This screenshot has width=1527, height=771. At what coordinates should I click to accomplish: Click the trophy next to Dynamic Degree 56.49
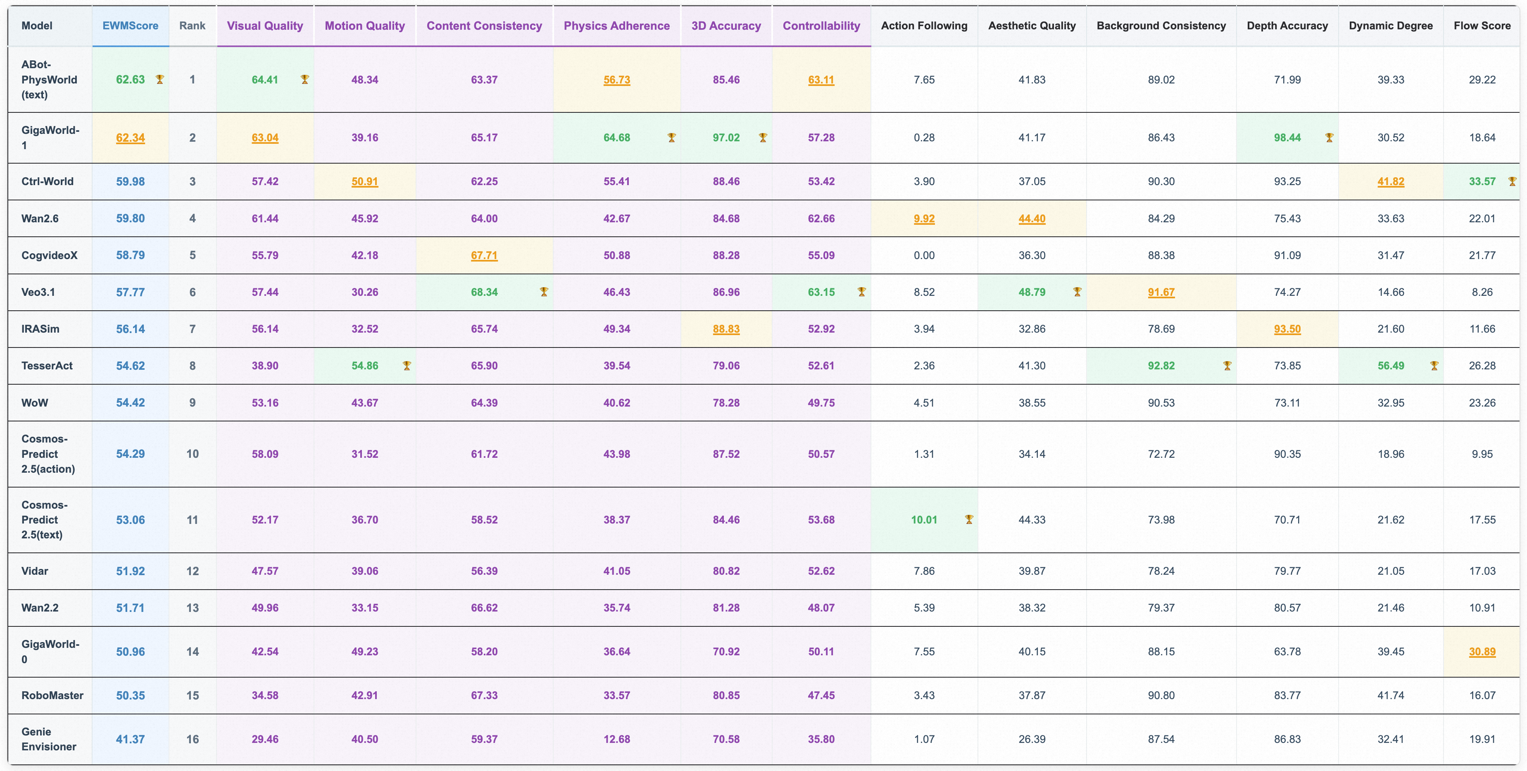[1434, 366]
